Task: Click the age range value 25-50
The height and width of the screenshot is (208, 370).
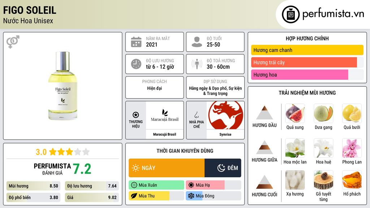Action: (x=213, y=44)
